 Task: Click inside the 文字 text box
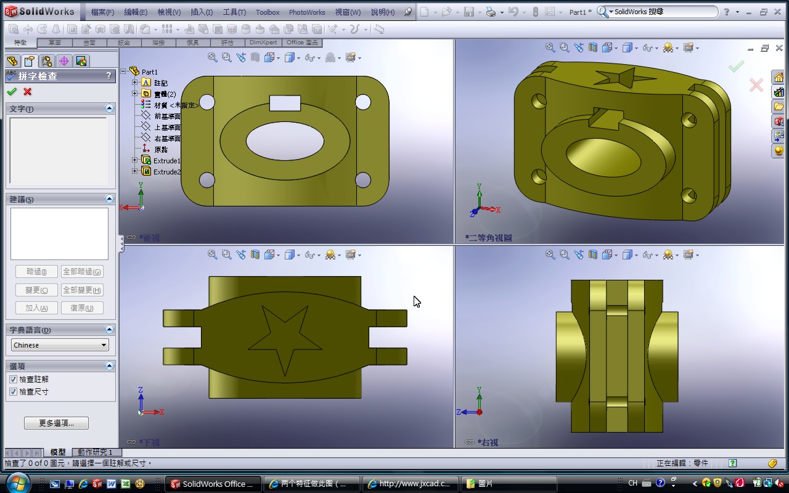click(x=59, y=150)
